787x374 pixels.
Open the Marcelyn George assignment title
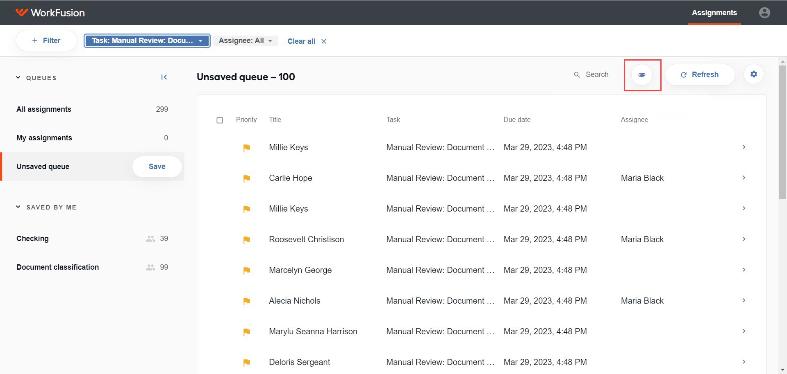(300, 270)
